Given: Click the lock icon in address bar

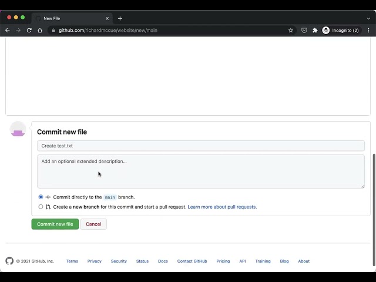Looking at the screenshot, I should pos(53,31).
